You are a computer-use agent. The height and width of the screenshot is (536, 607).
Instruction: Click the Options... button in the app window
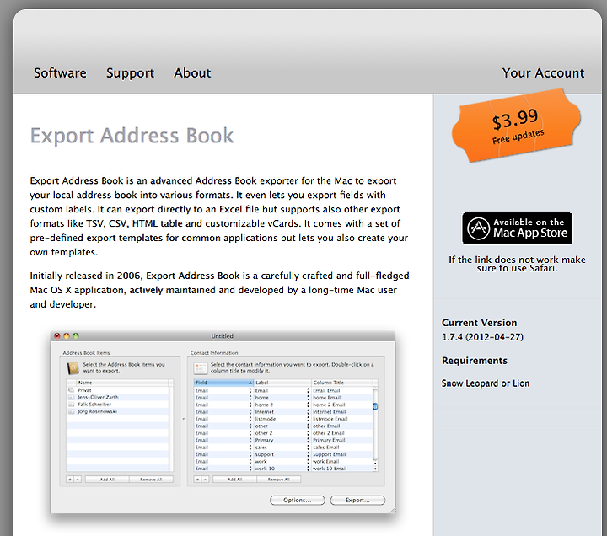(298, 500)
